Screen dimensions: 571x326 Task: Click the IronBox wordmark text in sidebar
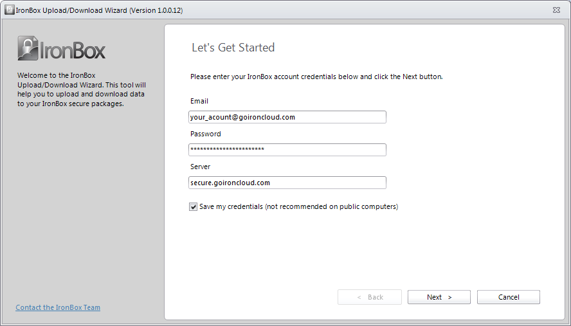73,51
